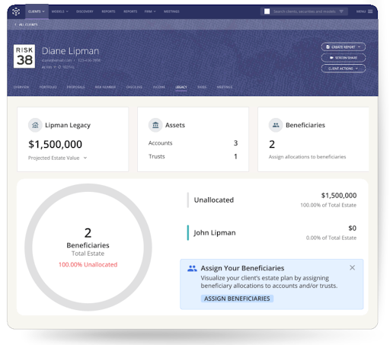The image size is (390, 345).
Task: Tick the white checkbox in search bar
Action: pyautogui.click(x=267, y=11)
